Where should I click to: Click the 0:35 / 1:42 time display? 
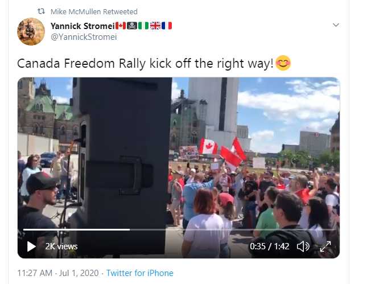tap(269, 246)
